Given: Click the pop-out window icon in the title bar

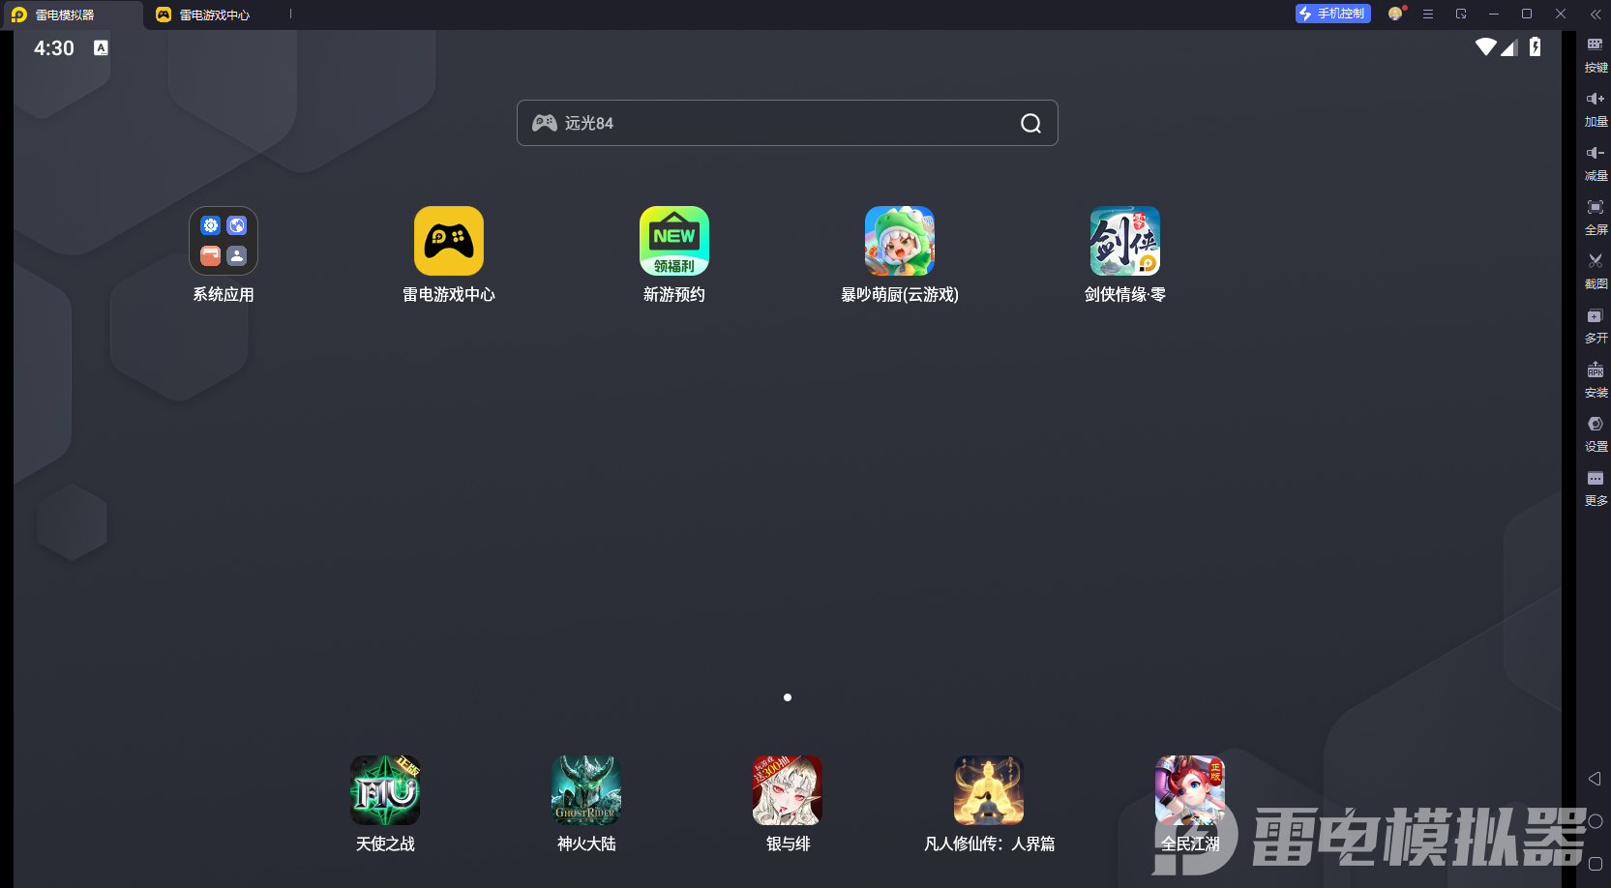Looking at the screenshot, I should click(x=1461, y=15).
